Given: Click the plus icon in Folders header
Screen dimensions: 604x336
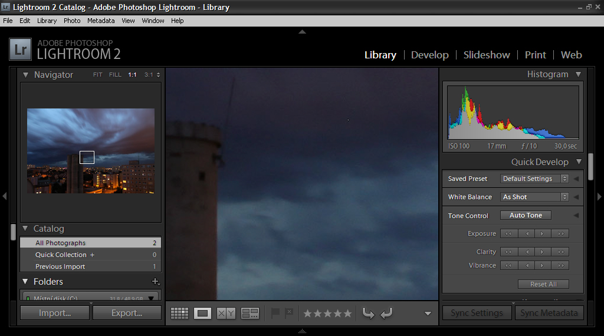Looking at the screenshot, I should (155, 282).
